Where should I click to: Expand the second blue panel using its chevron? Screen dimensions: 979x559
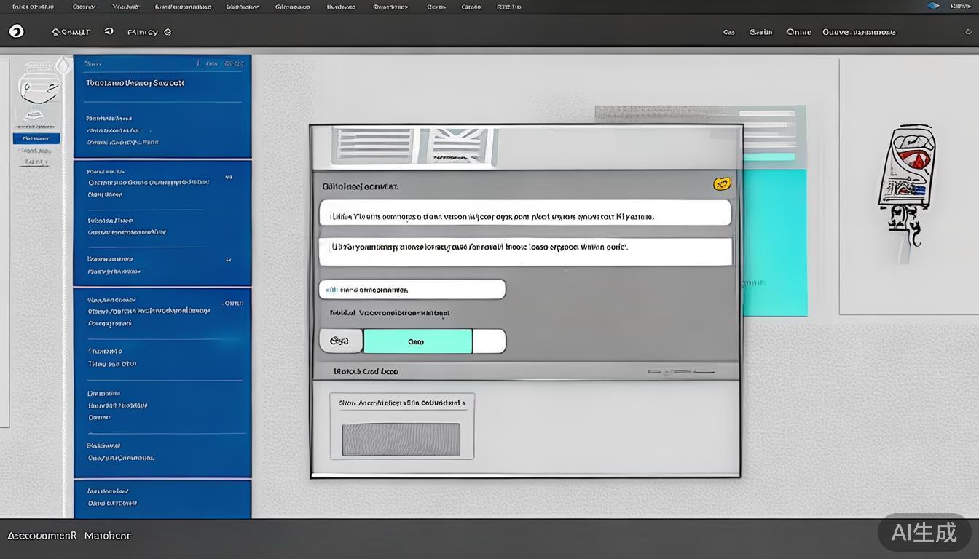[229, 177]
